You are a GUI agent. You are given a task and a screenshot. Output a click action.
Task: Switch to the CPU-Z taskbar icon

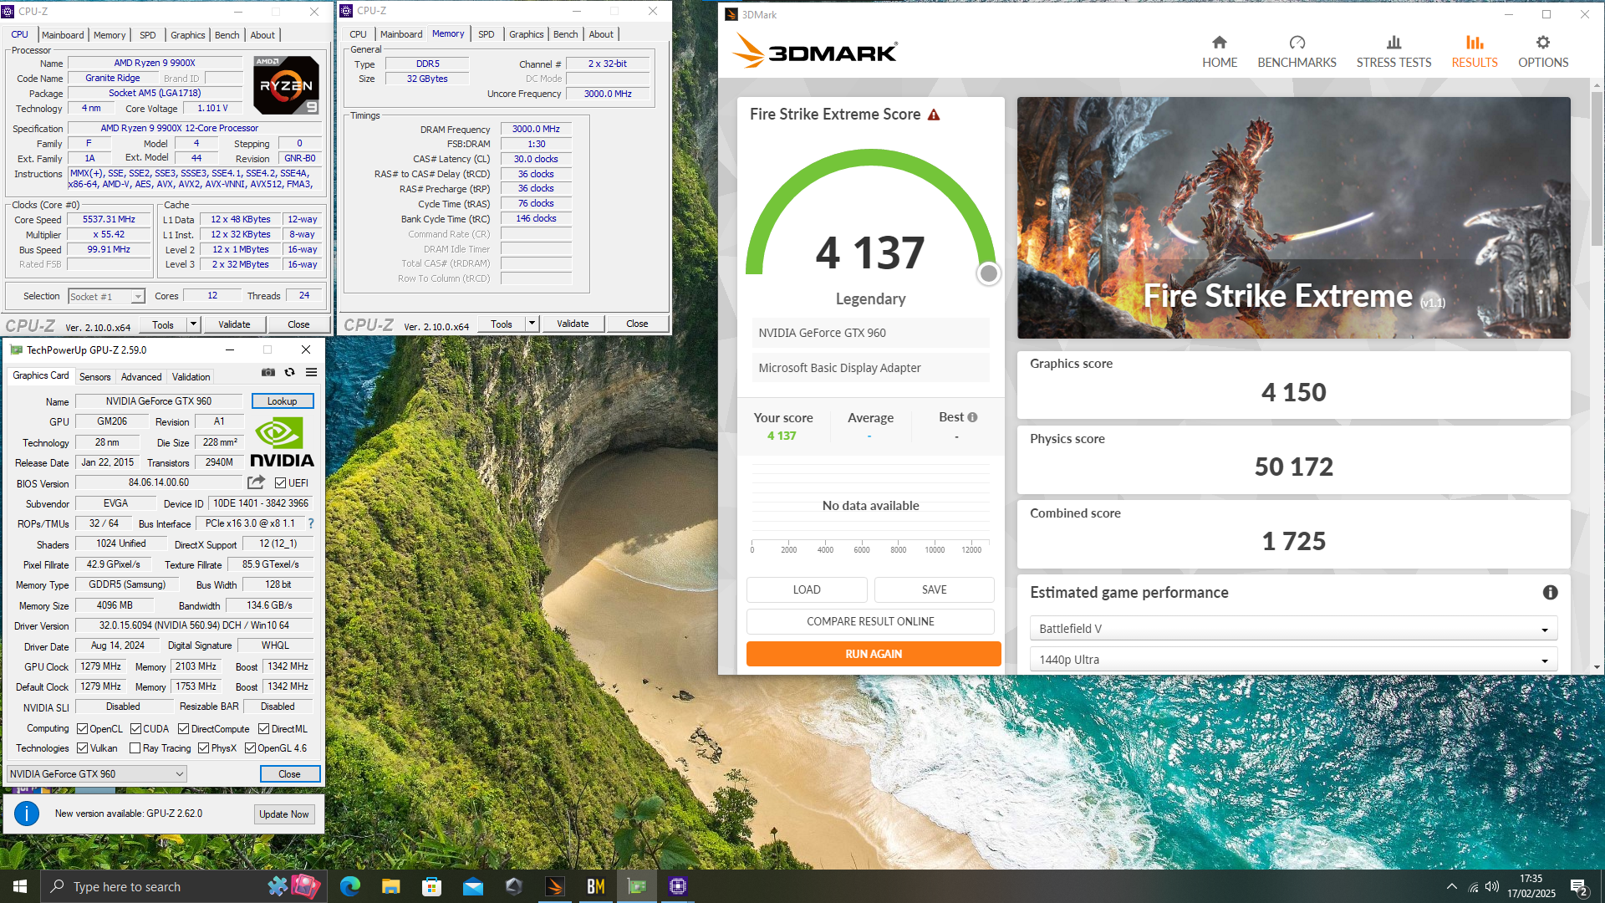pos(678,886)
